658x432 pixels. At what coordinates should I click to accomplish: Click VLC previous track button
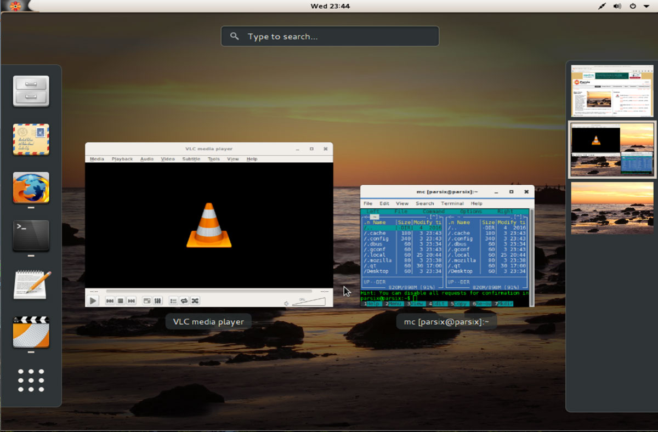coord(110,300)
